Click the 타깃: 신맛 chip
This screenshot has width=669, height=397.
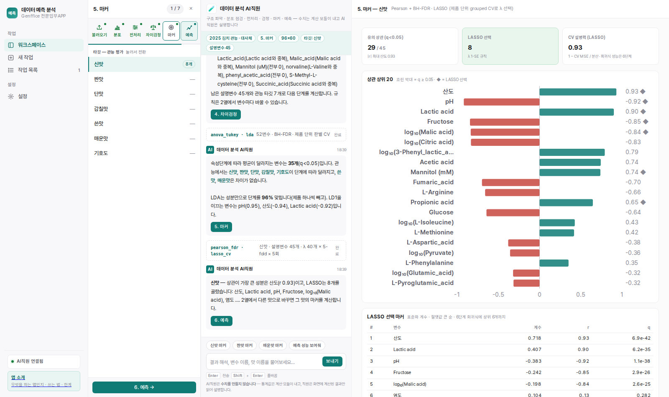[x=312, y=38]
